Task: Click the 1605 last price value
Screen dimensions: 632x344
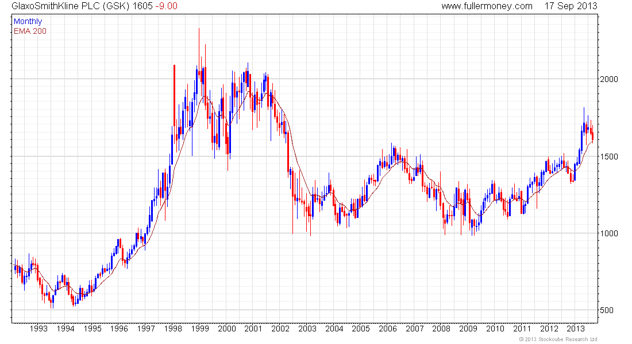Action: (x=142, y=6)
